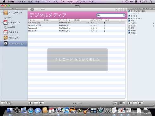Select the アドレスブック library icon
The width and height of the screenshot is (155, 116).
(x=5, y=13)
